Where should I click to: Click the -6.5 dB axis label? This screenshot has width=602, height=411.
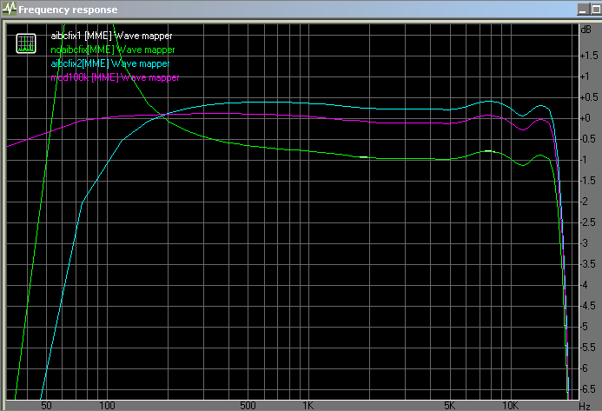(587, 388)
